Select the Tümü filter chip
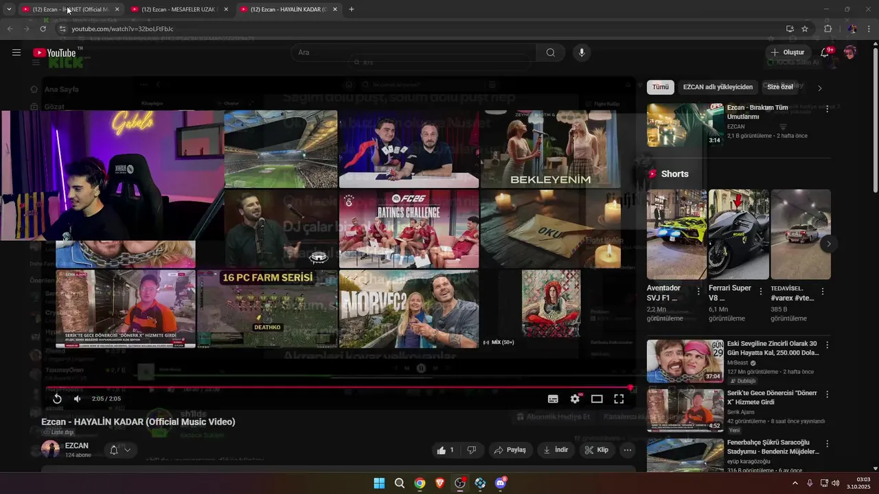This screenshot has width=879, height=494. [660, 87]
